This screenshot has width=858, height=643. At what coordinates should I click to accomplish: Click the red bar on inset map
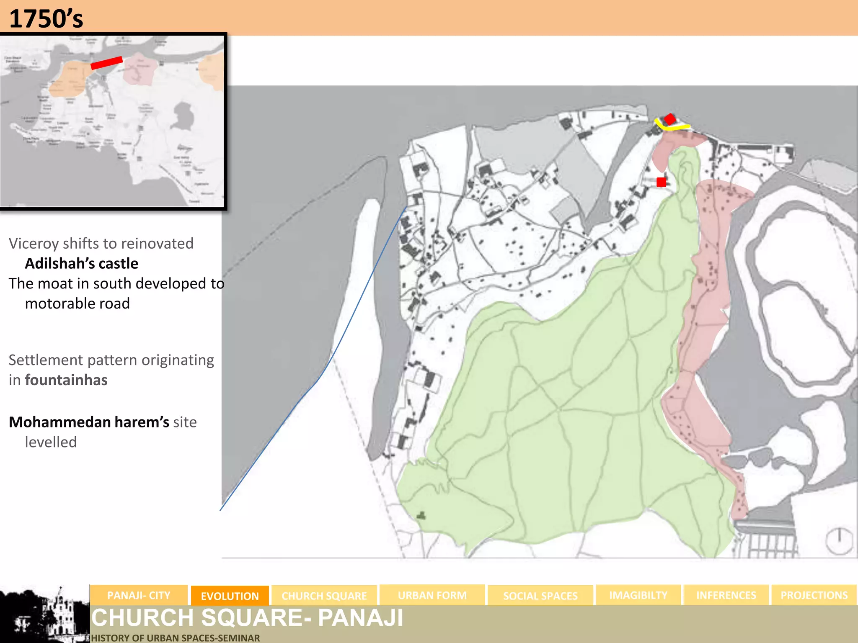pos(106,63)
